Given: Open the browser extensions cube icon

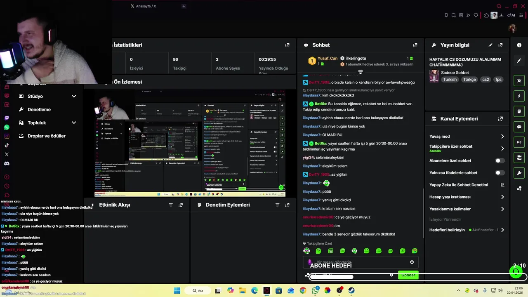Looking at the screenshot, I should pos(486,16).
